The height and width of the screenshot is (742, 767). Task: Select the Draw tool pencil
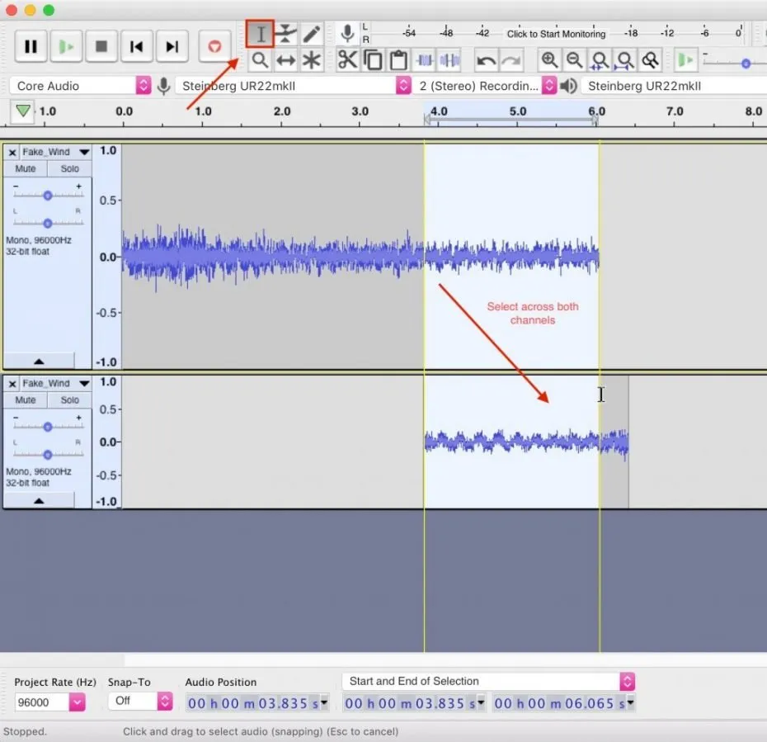point(313,33)
